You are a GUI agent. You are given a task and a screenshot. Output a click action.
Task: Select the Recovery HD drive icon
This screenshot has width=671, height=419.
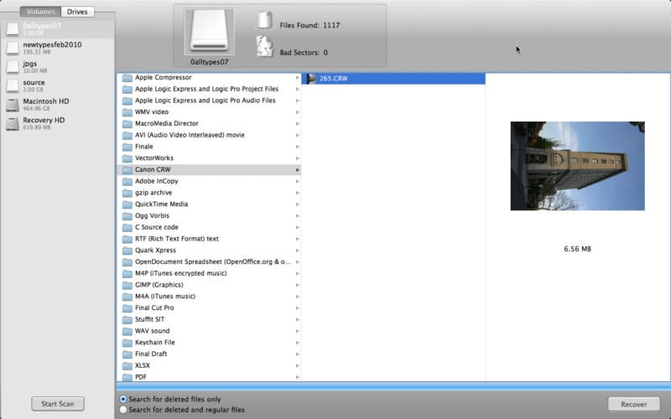point(13,124)
